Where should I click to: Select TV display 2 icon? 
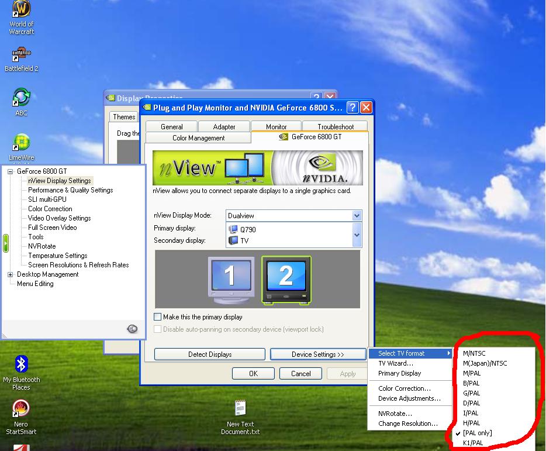click(x=286, y=280)
